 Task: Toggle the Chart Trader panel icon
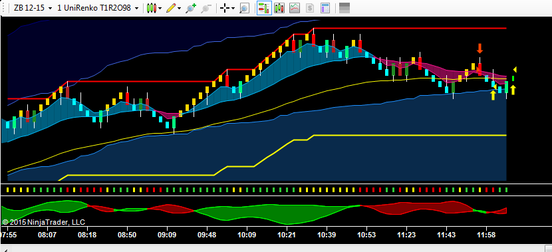[264, 8]
